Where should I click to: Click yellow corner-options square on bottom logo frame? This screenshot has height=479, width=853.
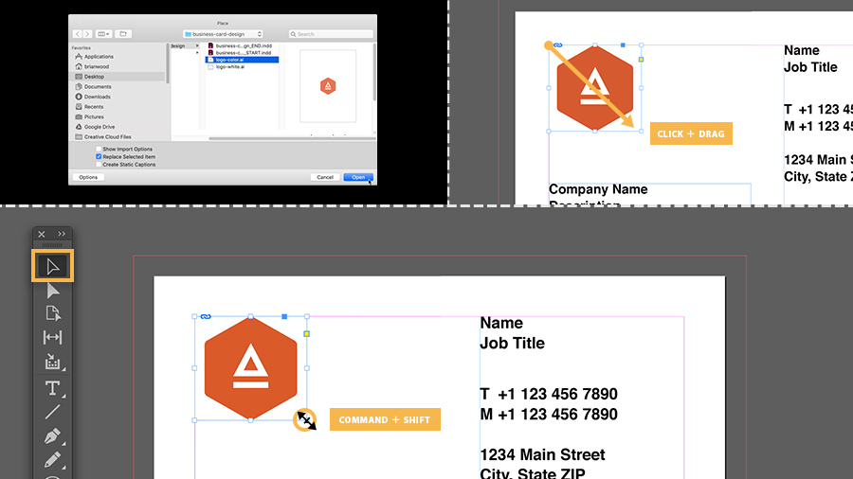pyautogui.click(x=307, y=334)
